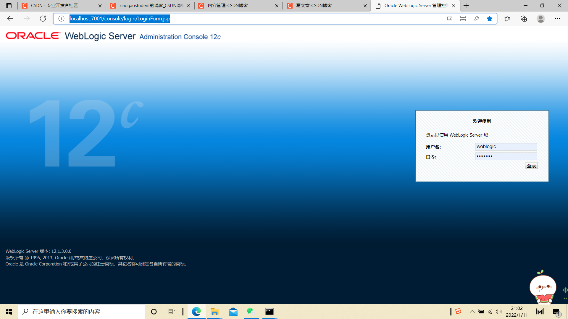Expand hidden icons in the system tray
568x319 pixels.
472,311
